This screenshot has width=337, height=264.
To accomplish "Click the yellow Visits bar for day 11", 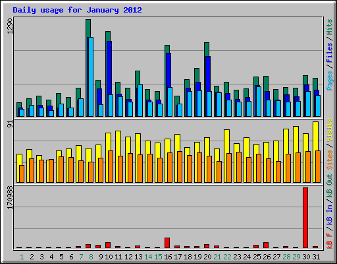I will [x=118, y=143].
